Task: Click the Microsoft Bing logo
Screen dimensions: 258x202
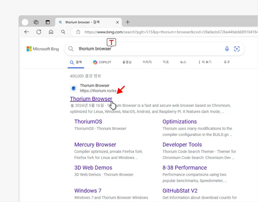Action: [43, 49]
